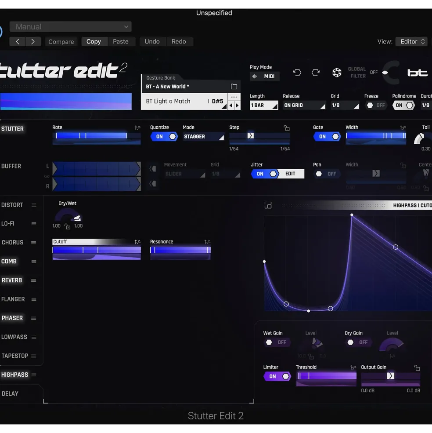Open stutter Width curve editor icon
The width and height of the screenshot is (432, 433).
tap(403, 127)
